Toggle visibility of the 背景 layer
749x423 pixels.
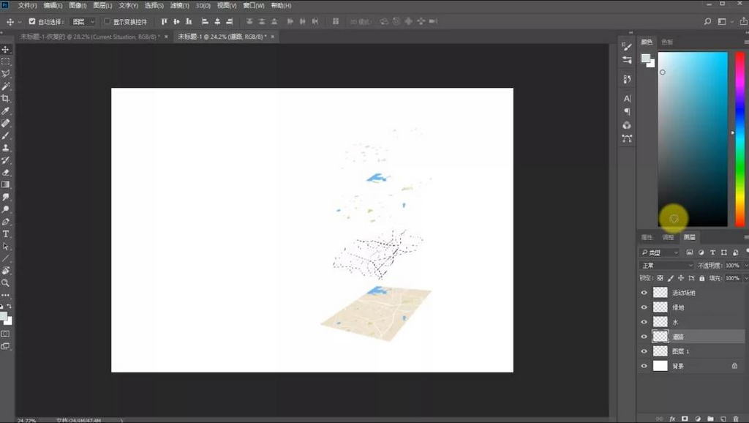644,366
